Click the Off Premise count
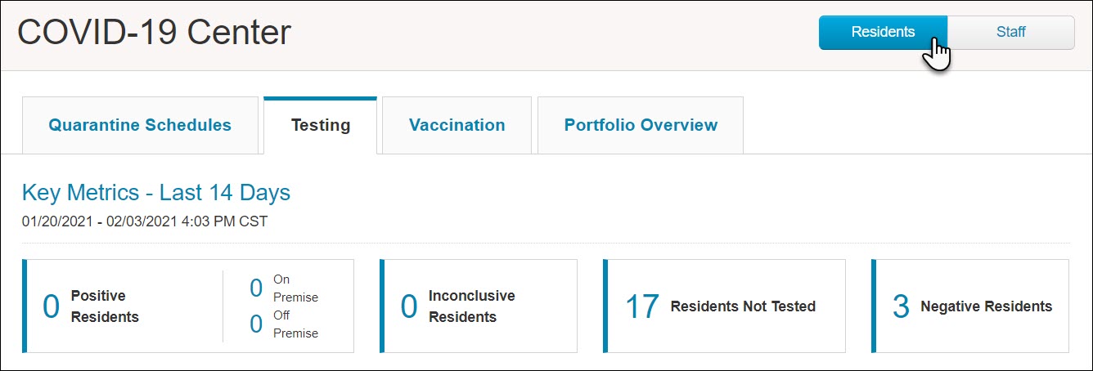The height and width of the screenshot is (371, 1093). tap(256, 324)
